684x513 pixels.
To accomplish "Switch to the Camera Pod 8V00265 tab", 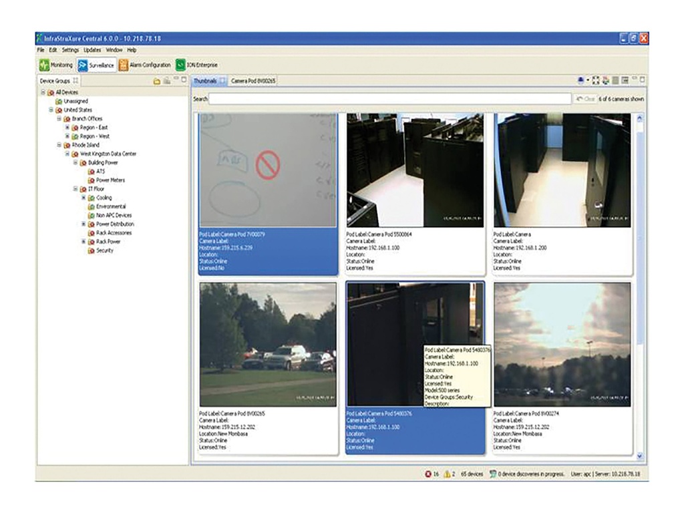I will point(253,81).
